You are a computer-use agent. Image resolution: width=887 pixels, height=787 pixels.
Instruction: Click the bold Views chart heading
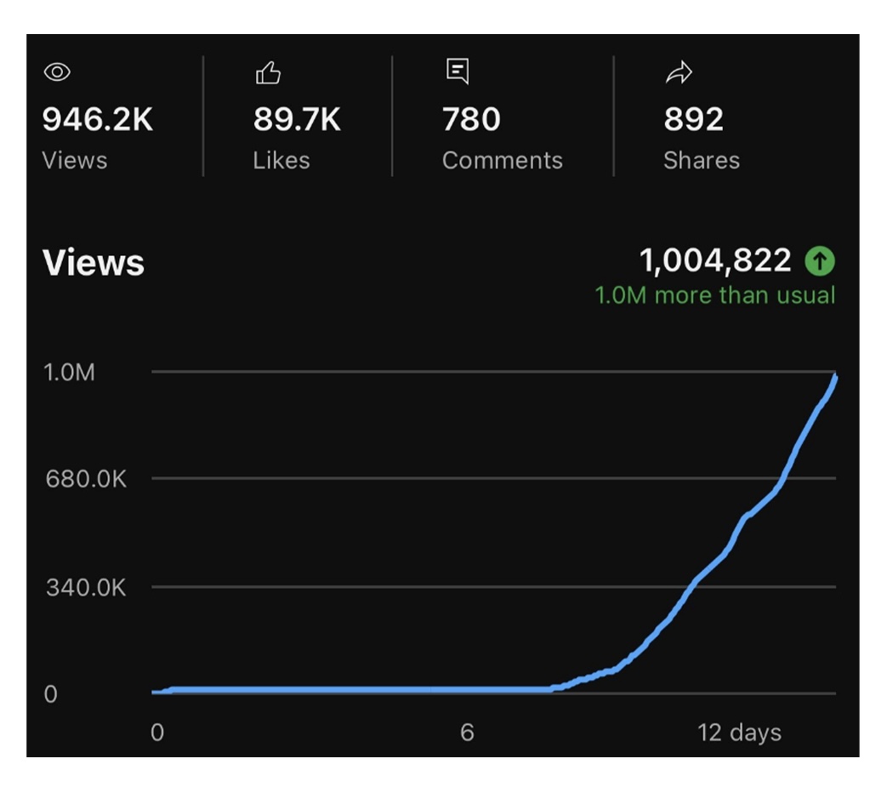pos(94,263)
